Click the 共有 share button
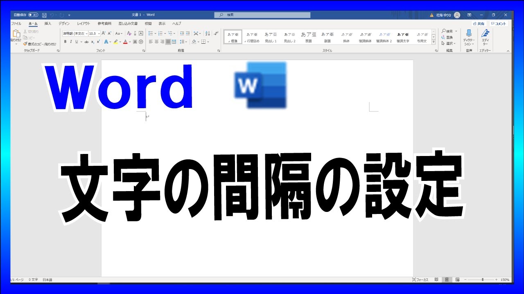Viewport: 524px width, 294px height. click(x=479, y=24)
